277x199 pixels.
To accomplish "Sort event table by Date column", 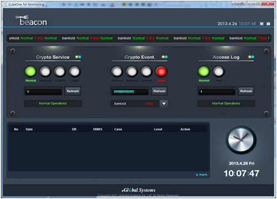I will click(x=29, y=129).
